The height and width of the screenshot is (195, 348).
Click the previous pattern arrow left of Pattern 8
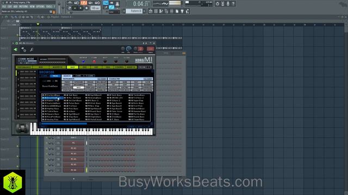(124, 11)
